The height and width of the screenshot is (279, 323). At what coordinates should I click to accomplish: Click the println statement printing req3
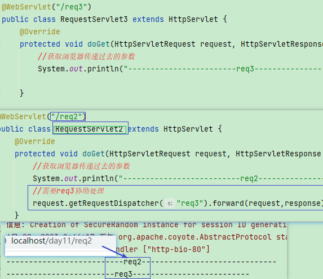click(180, 69)
